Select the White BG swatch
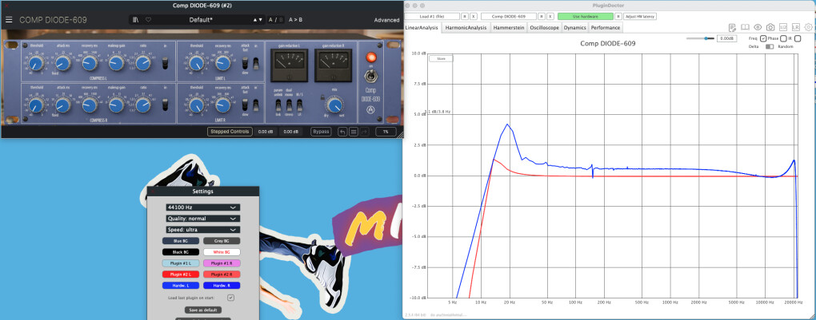Viewport: 816px width, 320px height. point(222,252)
